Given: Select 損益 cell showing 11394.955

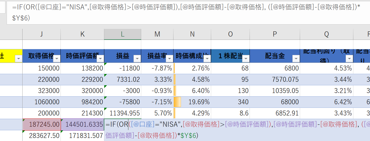Looking at the screenshot, I should (122, 113).
